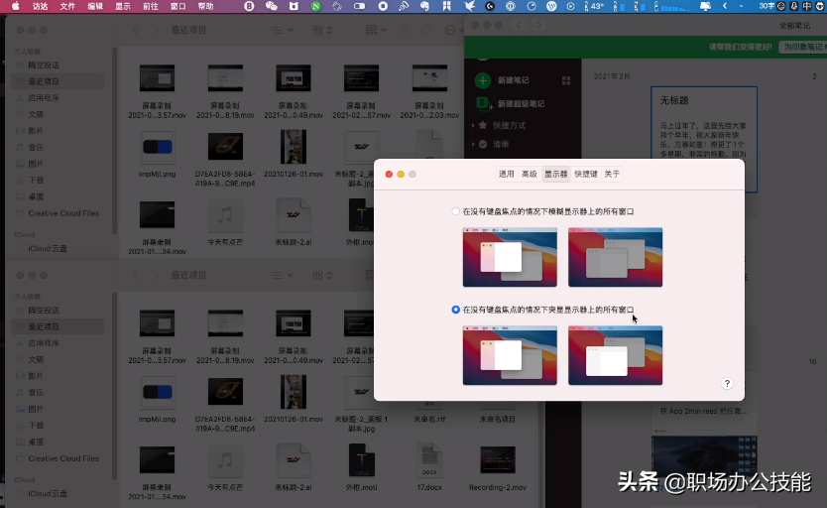Open icon view switcher in upper Finder toolbar
Viewport: 827px width, 508px height.
coord(322,30)
